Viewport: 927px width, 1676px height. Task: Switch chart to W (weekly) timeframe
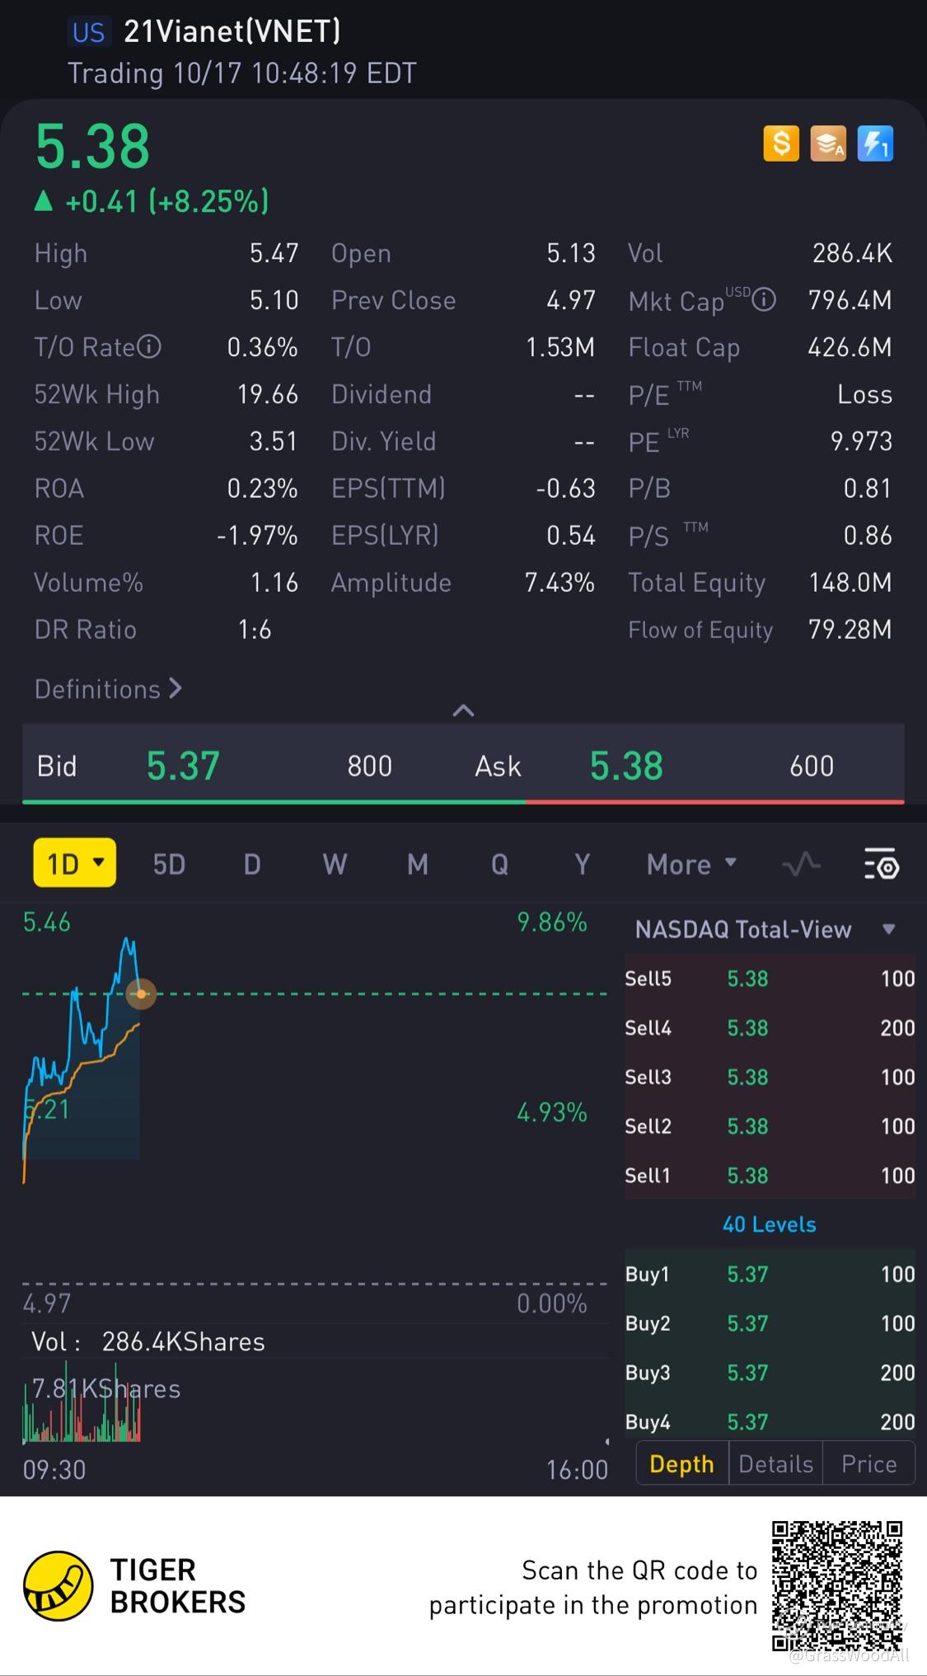(x=335, y=865)
